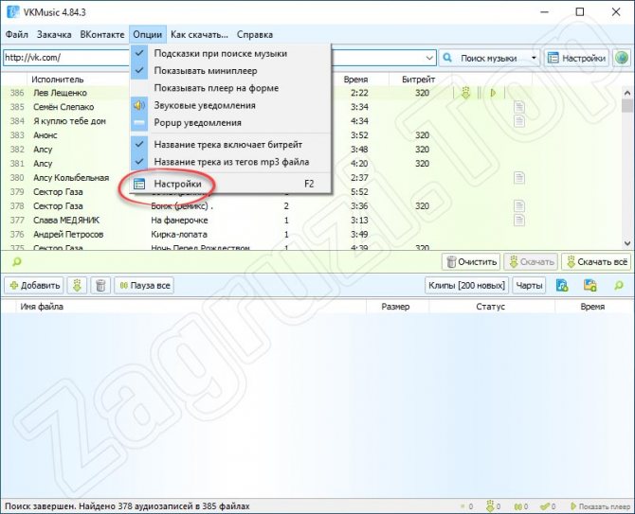Click the Очистить button

point(471,262)
